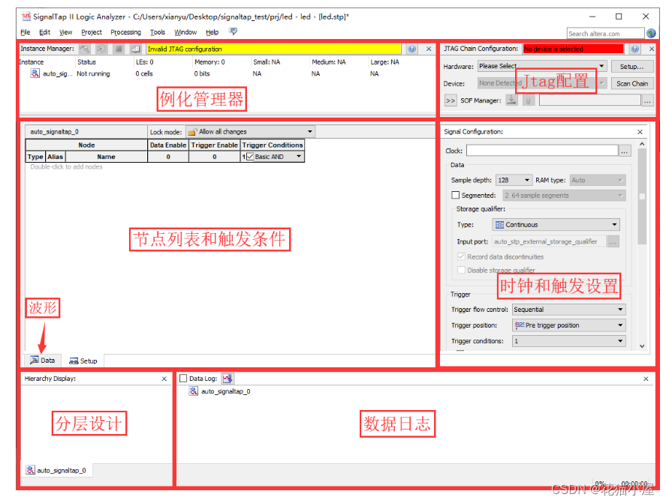
Task: Open the segments count dropdown
Action: (x=564, y=196)
